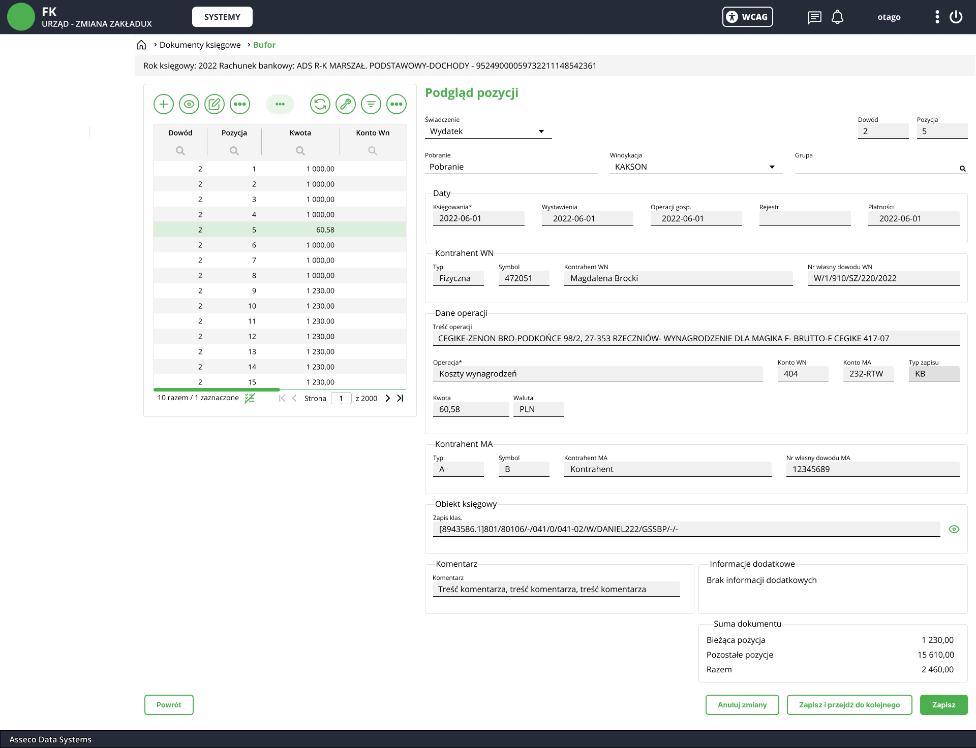Click the empty Rejestr. date field
Viewport: 976px width, 748px height.
[x=805, y=218]
